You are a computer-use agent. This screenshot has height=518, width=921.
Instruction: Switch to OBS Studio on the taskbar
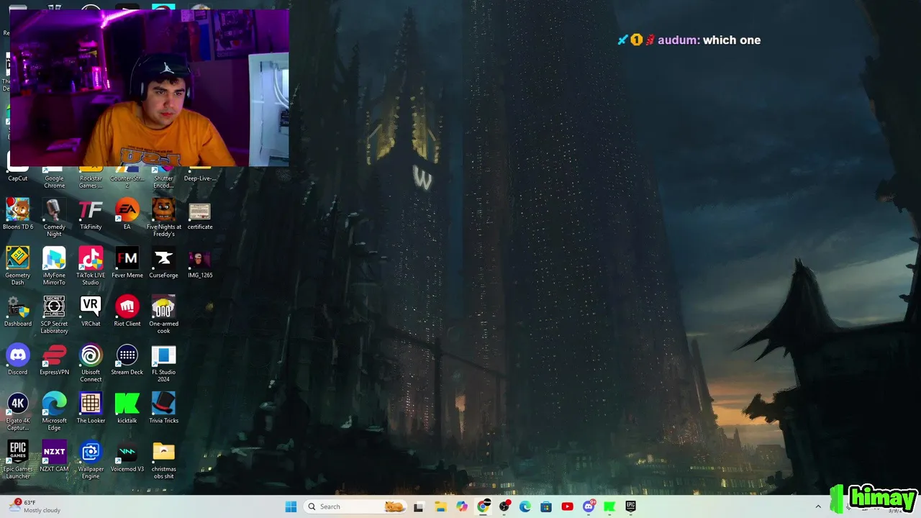[x=504, y=506]
